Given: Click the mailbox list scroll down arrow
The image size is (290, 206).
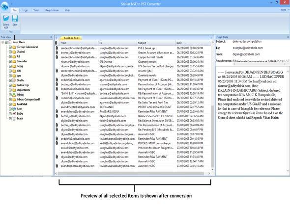Looking at the screenshot, I should pos(212,169).
